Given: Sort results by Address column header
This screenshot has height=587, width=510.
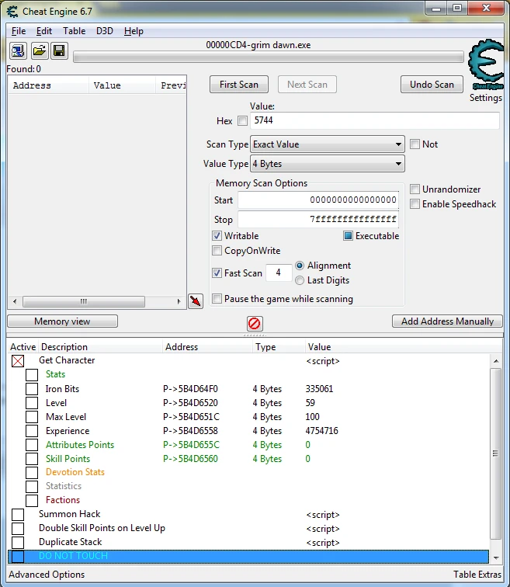Looking at the screenshot, I should (x=49, y=85).
